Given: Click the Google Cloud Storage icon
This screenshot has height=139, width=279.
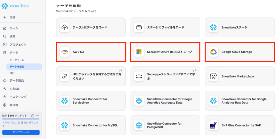Looking at the screenshot, I should click(213, 52).
